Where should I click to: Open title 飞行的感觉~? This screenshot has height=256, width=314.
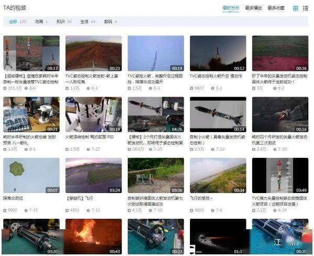coord(201,198)
